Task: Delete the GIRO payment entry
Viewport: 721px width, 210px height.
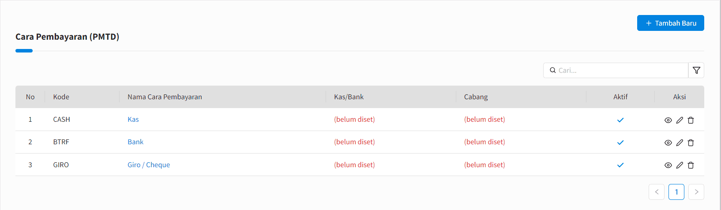Action: (x=691, y=165)
